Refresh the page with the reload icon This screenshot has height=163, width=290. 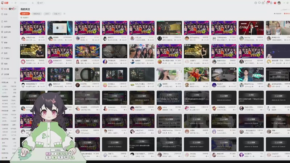pyautogui.click(x=16, y=3)
